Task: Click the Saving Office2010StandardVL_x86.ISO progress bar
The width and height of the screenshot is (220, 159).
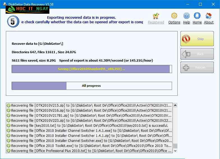Action: pos(92,69)
